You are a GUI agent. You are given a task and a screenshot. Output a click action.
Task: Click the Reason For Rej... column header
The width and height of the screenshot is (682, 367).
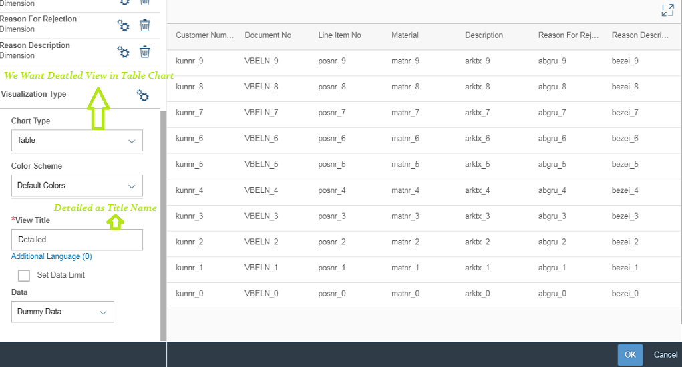(x=568, y=35)
